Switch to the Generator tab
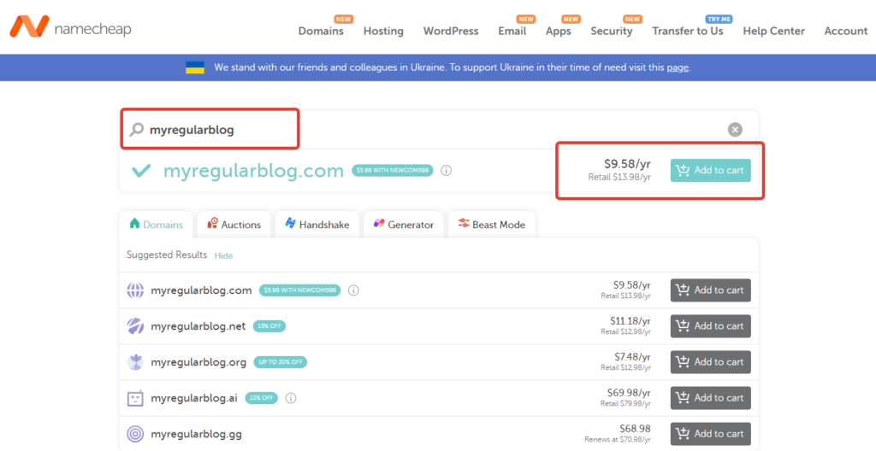 coord(404,225)
